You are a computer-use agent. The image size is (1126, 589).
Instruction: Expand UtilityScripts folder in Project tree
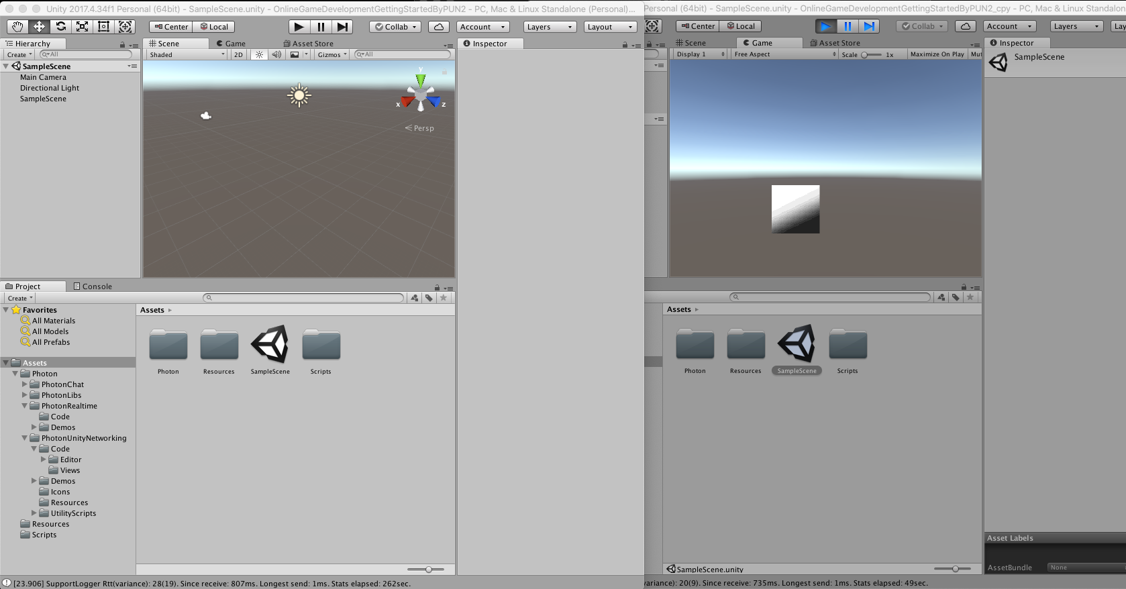coord(34,513)
